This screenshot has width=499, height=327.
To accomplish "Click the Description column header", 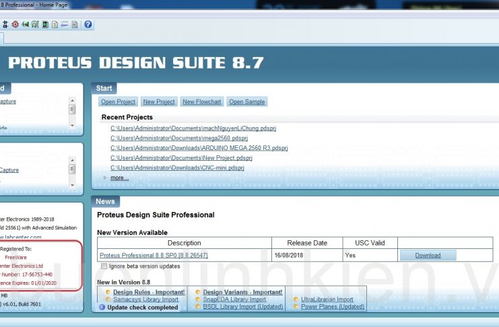I will (x=185, y=243).
